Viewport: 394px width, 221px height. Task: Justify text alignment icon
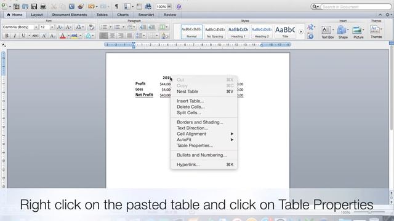129,36
